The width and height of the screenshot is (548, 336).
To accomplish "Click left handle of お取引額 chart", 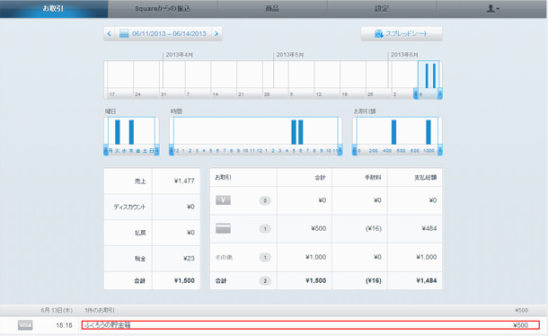I will click(x=354, y=150).
